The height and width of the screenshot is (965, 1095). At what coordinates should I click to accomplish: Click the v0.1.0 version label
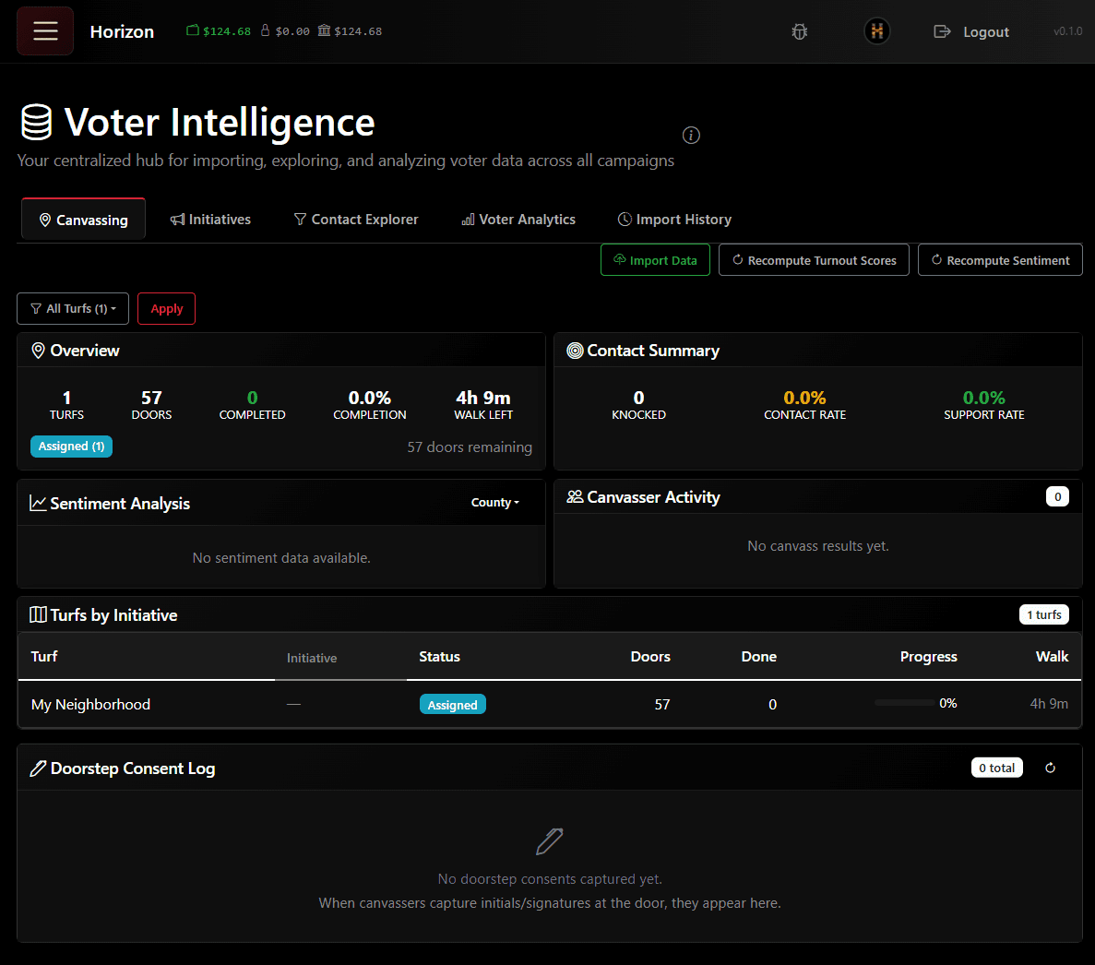click(x=1067, y=31)
